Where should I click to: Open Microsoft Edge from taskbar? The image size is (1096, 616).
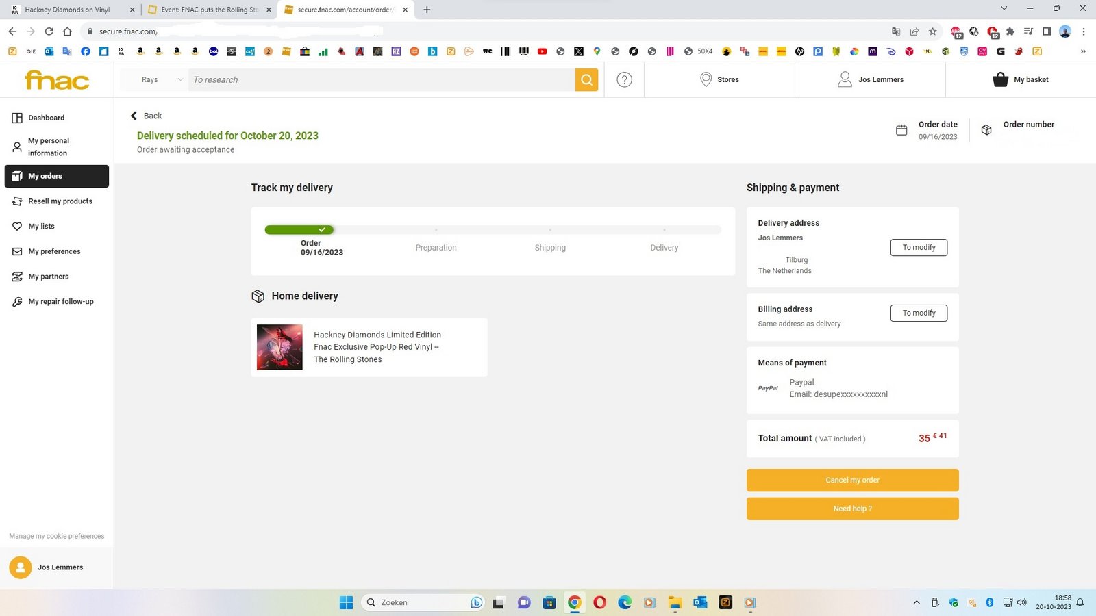click(625, 602)
